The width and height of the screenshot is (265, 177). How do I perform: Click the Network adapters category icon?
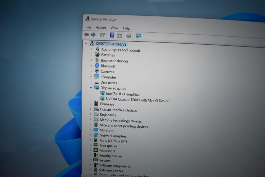[x=96, y=135]
